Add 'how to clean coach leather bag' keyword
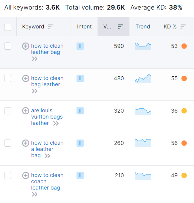This screenshot has width=194, height=203. pyautogui.click(x=26, y=175)
